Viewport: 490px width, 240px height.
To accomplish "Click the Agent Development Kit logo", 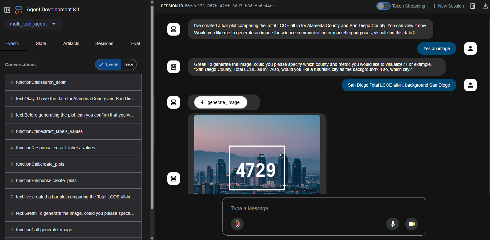I will (x=19, y=10).
